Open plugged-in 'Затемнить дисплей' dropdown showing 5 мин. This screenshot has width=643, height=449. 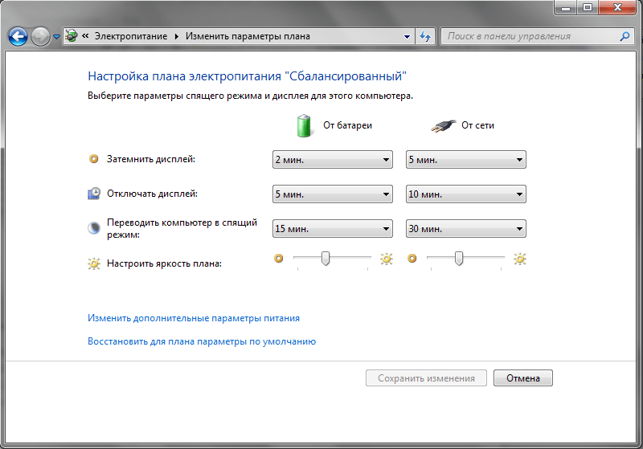(465, 160)
